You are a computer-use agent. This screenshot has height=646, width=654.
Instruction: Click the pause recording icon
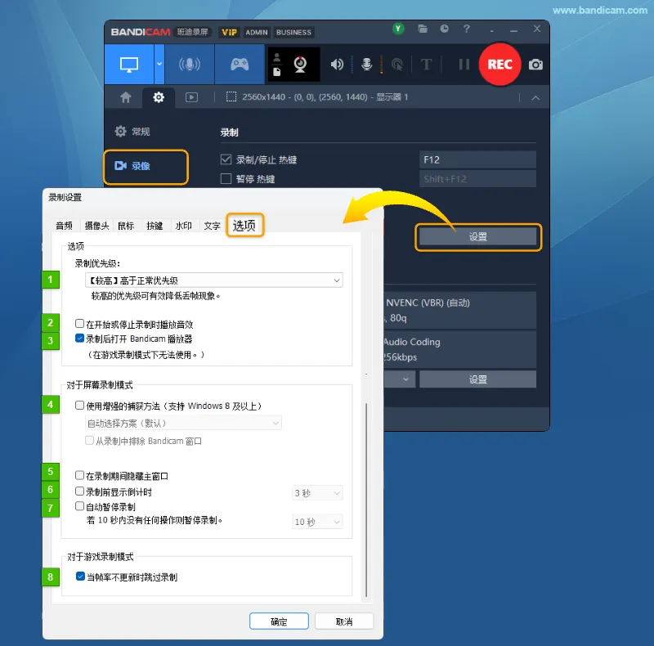tap(464, 65)
